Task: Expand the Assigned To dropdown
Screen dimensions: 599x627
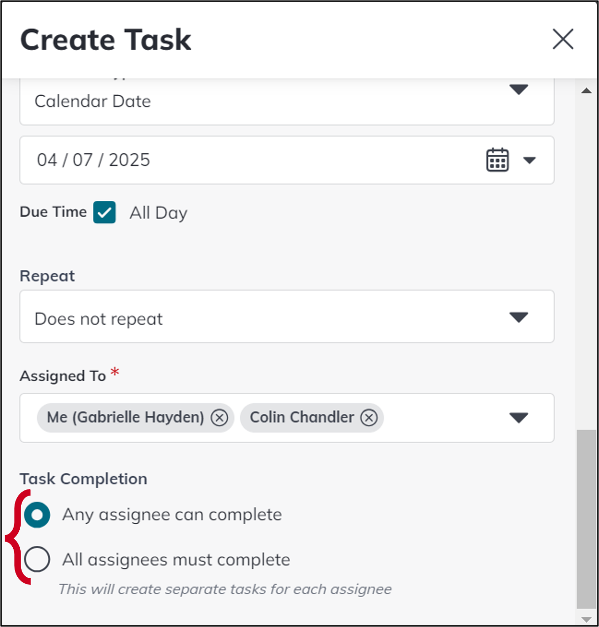Action: [519, 417]
